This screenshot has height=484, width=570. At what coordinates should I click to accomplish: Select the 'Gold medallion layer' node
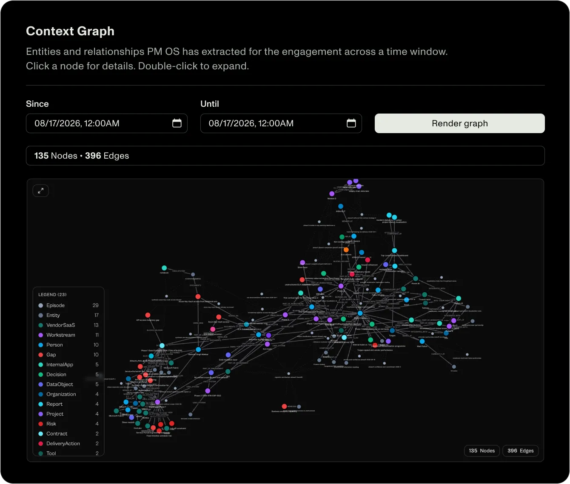point(228,355)
